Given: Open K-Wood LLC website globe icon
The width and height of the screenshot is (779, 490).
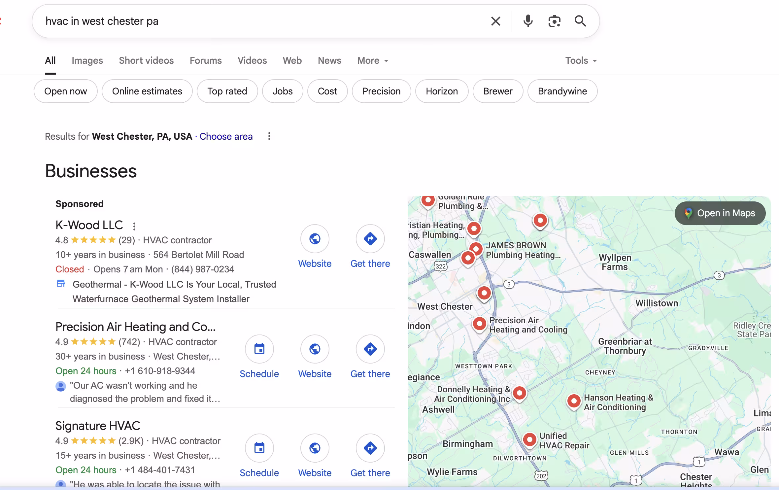Looking at the screenshot, I should [x=315, y=239].
